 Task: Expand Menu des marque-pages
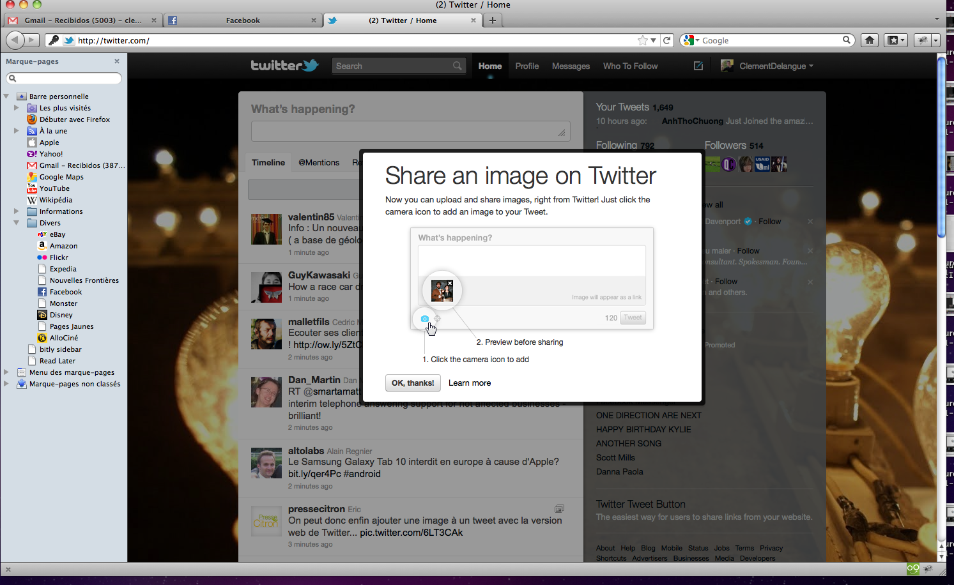6,372
